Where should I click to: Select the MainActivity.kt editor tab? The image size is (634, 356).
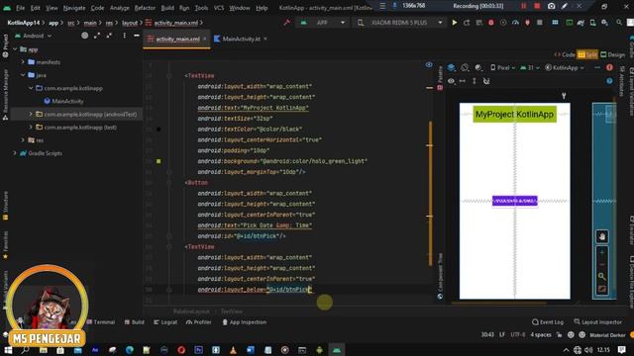(241, 39)
